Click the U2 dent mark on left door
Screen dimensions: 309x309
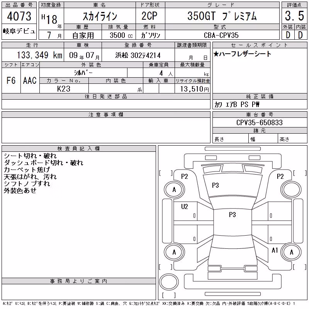pos(185,207)
